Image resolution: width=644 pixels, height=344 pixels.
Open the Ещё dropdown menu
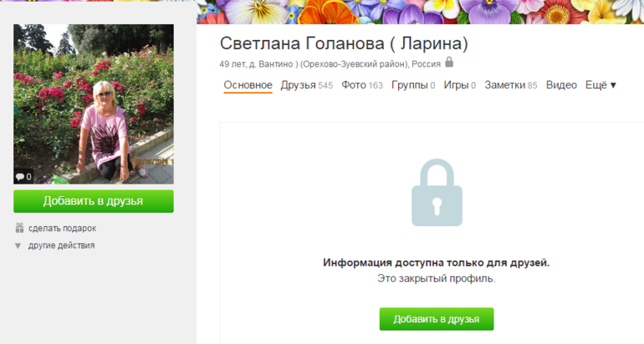coord(601,85)
